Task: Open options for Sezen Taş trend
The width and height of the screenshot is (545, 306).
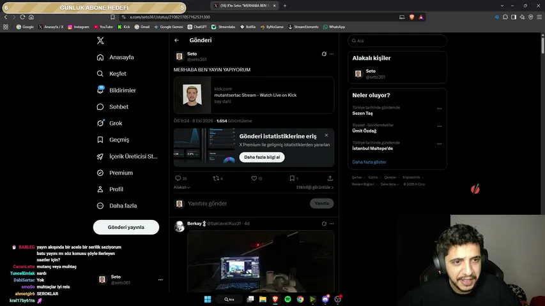Action: 440,108
